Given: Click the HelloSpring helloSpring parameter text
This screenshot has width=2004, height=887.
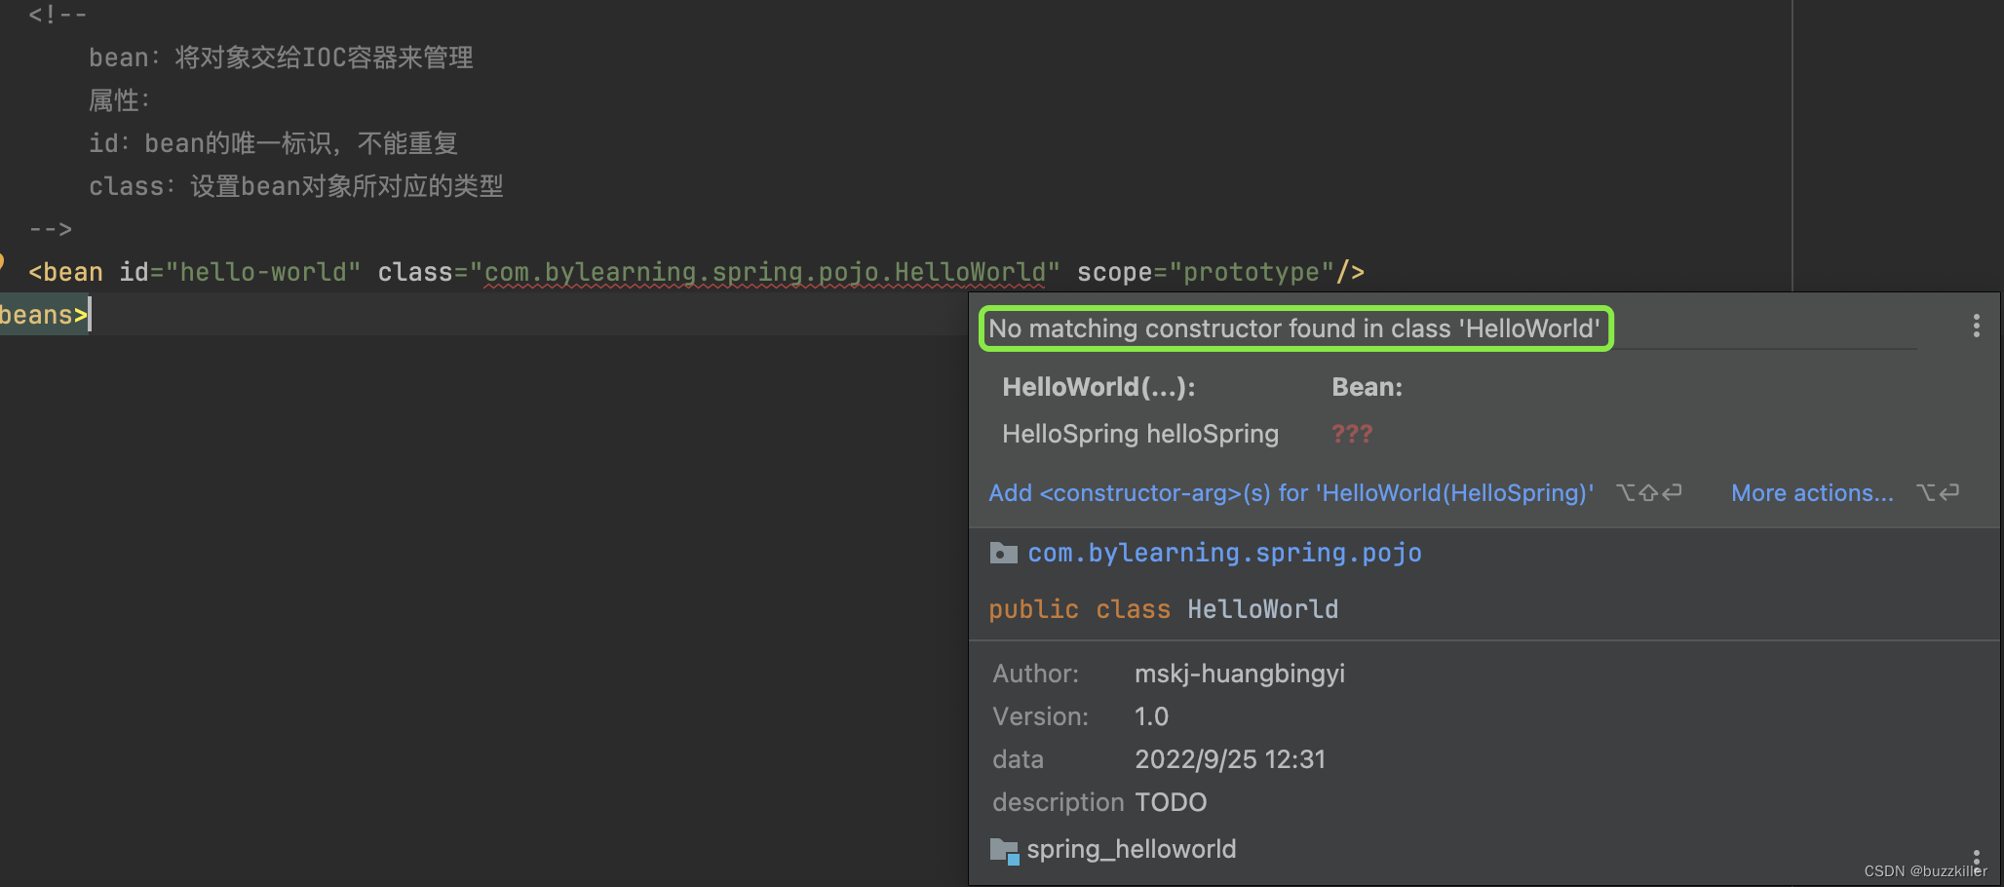Looking at the screenshot, I should (x=1140, y=434).
